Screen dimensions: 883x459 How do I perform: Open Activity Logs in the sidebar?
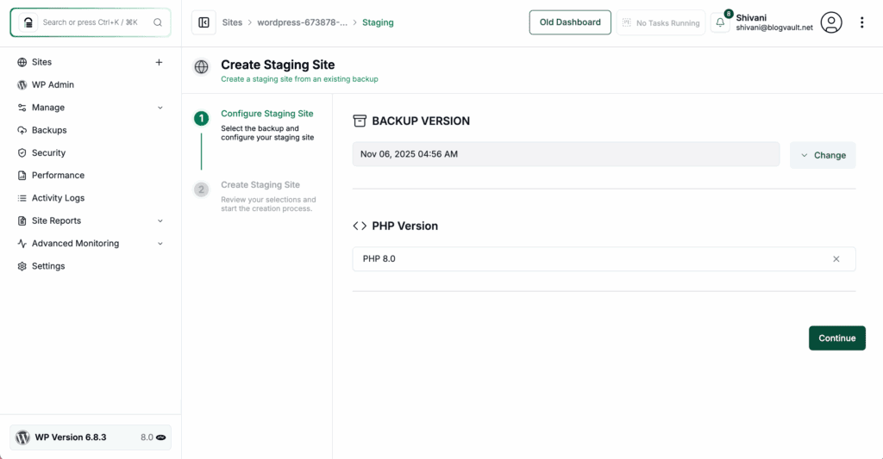click(x=58, y=198)
